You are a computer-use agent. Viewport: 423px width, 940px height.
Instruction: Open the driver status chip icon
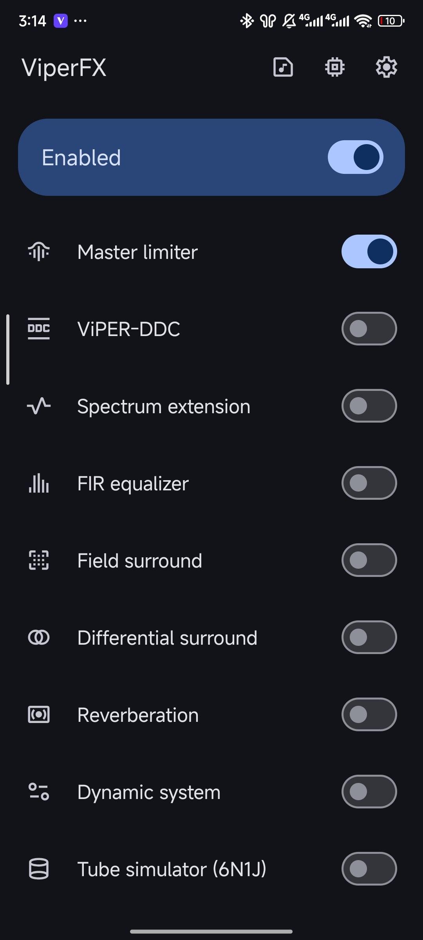(x=334, y=67)
